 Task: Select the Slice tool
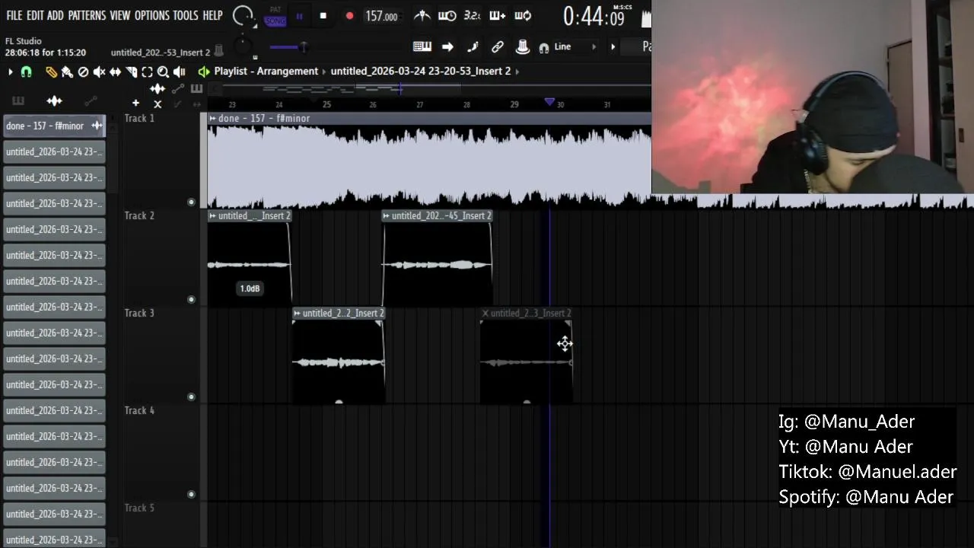[131, 72]
